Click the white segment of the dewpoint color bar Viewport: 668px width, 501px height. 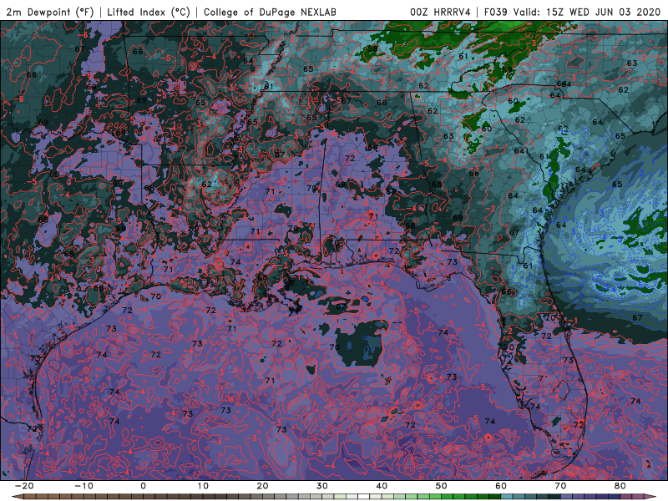(x=363, y=497)
